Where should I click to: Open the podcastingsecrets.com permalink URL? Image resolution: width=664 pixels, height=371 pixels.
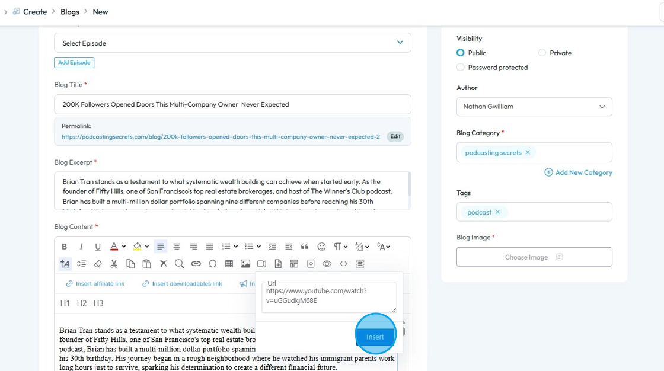(x=221, y=137)
